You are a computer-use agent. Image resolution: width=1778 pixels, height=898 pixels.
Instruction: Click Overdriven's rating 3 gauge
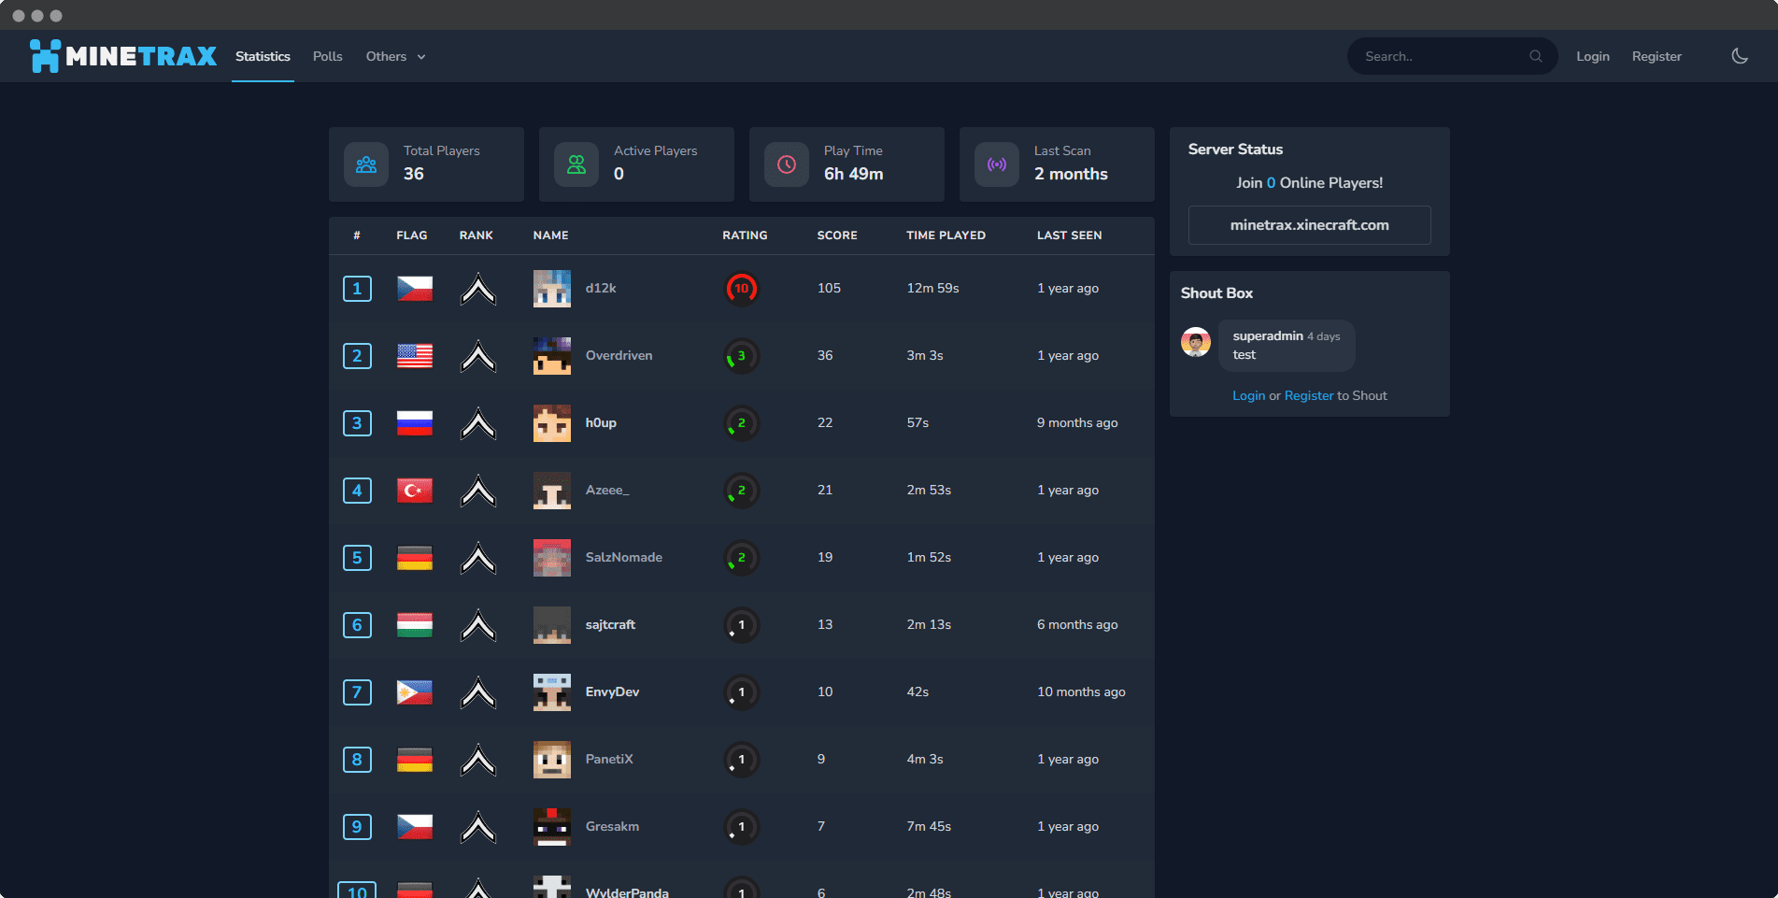(x=742, y=356)
